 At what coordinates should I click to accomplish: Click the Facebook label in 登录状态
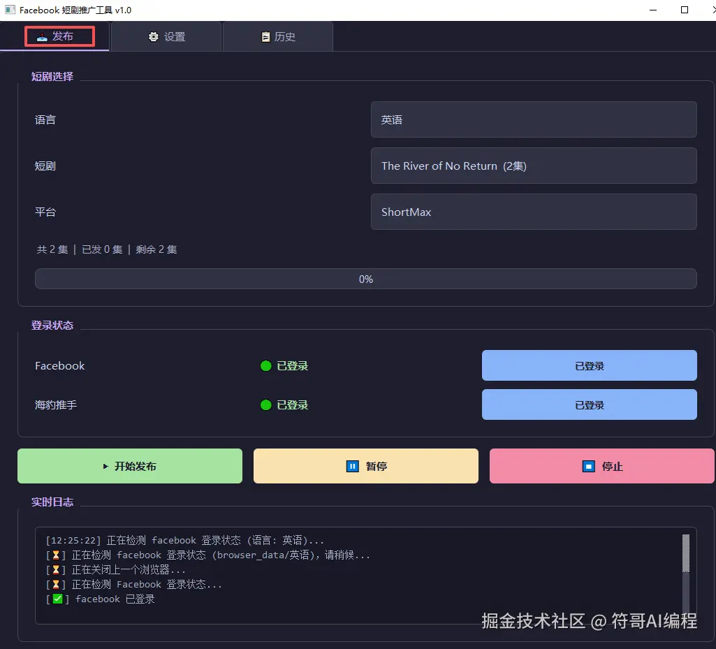tap(60, 366)
